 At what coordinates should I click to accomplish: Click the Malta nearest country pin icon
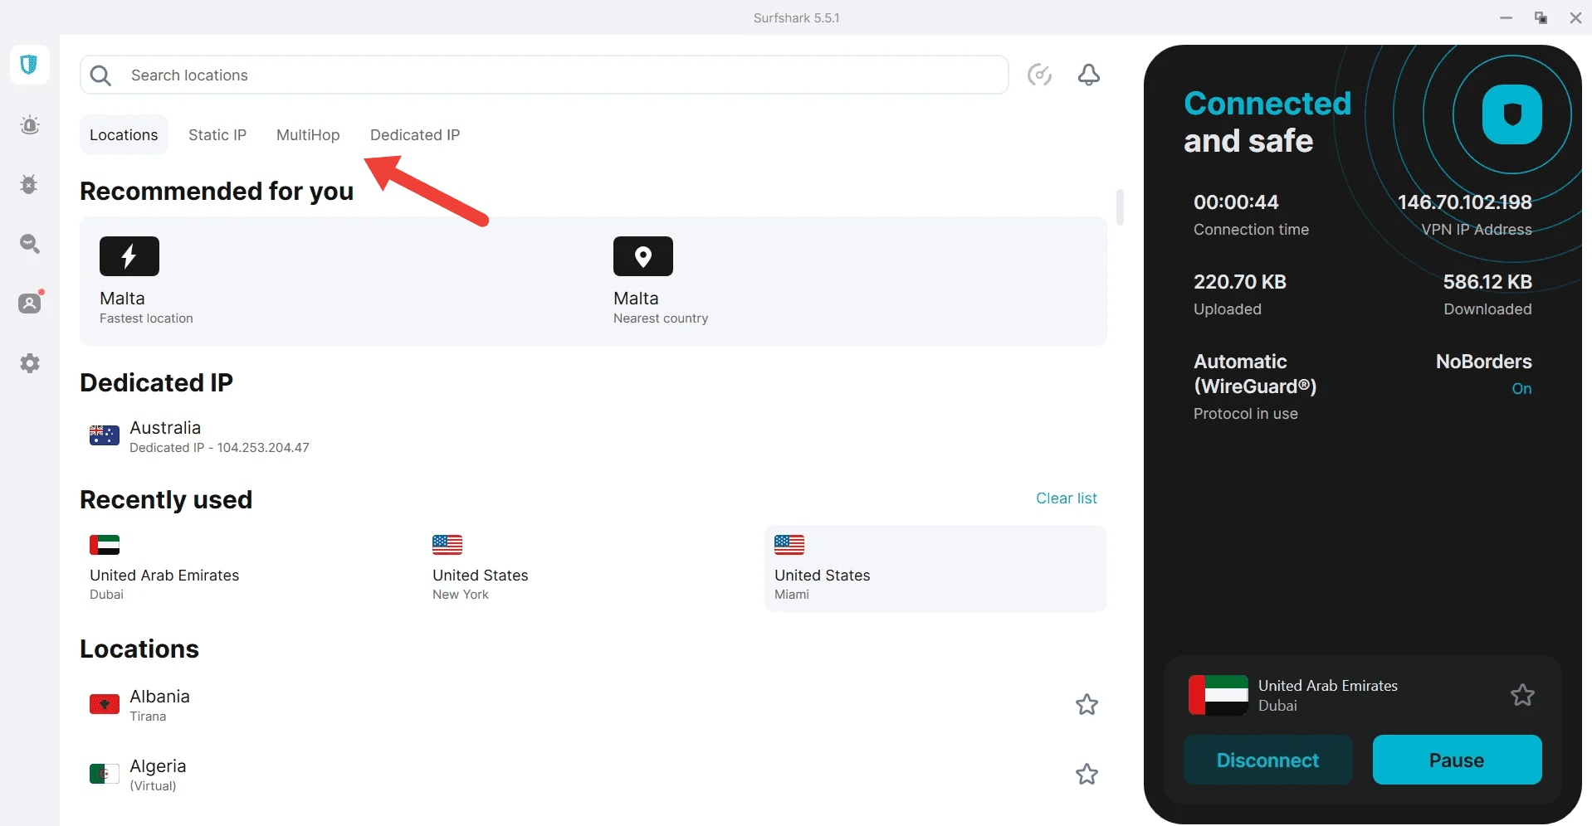pyautogui.click(x=643, y=256)
